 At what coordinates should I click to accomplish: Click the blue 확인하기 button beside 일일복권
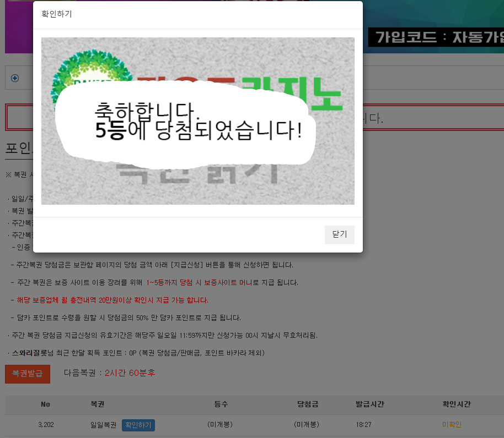coord(138,425)
